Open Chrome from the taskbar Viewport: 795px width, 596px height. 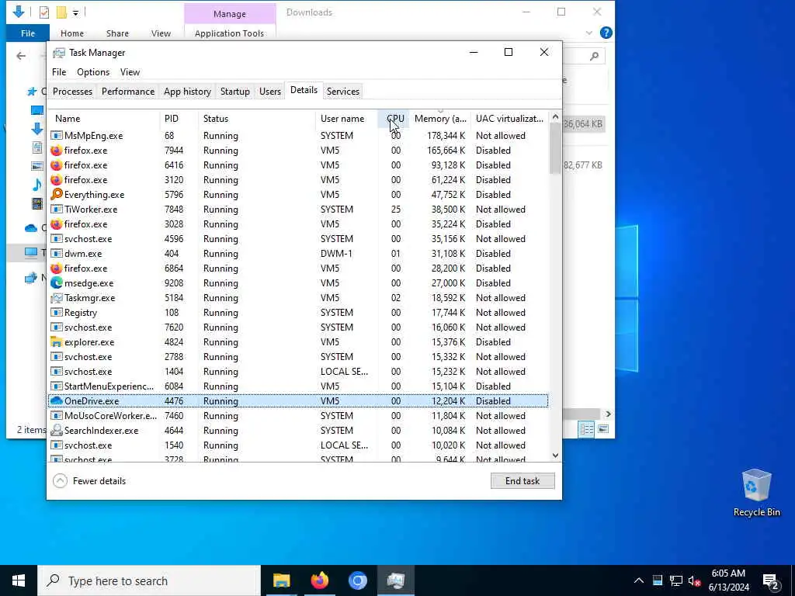357,580
